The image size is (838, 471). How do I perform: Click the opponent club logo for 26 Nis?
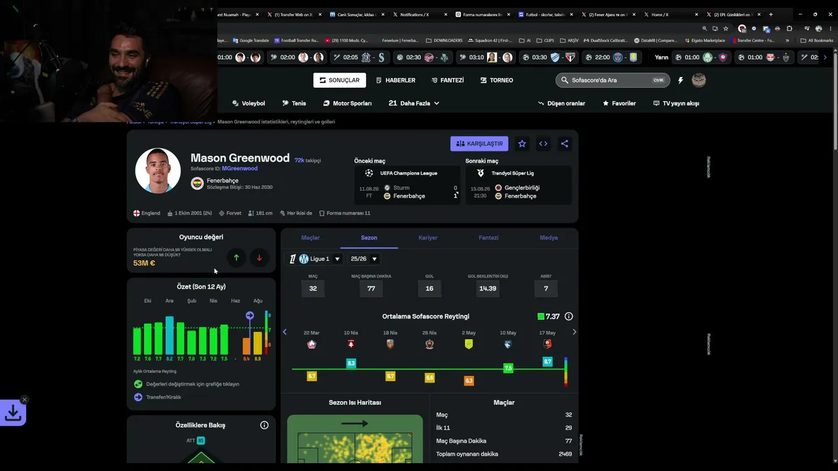[x=429, y=344]
